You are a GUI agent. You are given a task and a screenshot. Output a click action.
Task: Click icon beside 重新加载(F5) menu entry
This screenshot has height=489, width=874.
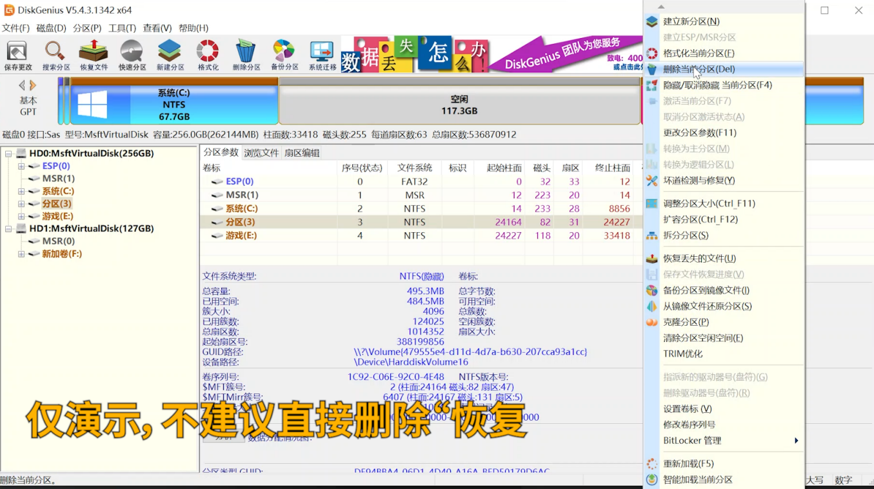click(652, 463)
